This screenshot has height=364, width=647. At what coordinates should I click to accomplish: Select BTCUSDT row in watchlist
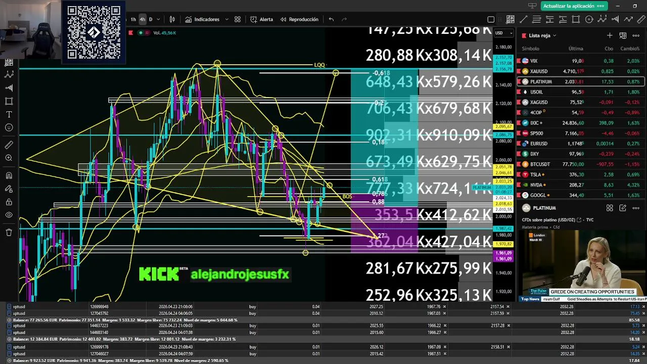pyautogui.click(x=580, y=164)
